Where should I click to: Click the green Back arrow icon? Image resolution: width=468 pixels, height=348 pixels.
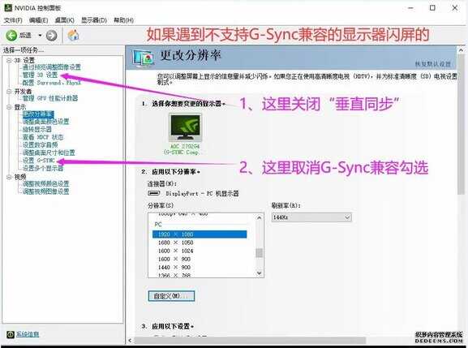click(x=11, y=36)
